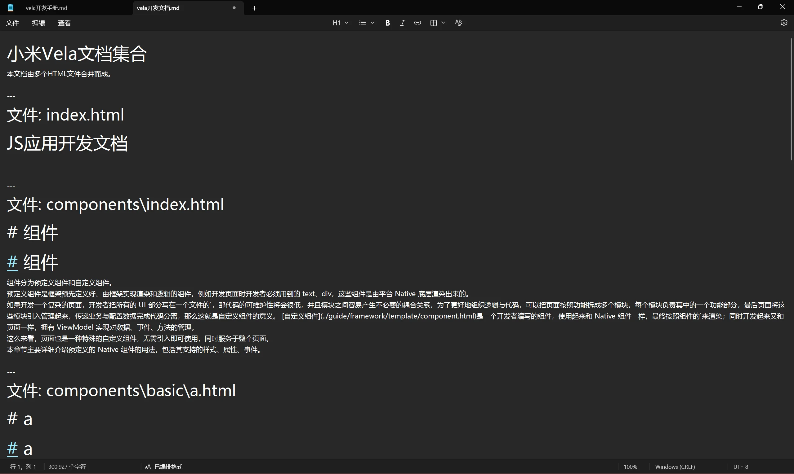Open Notepad settings
Screen dimensions: 794x474
point(784,22)
